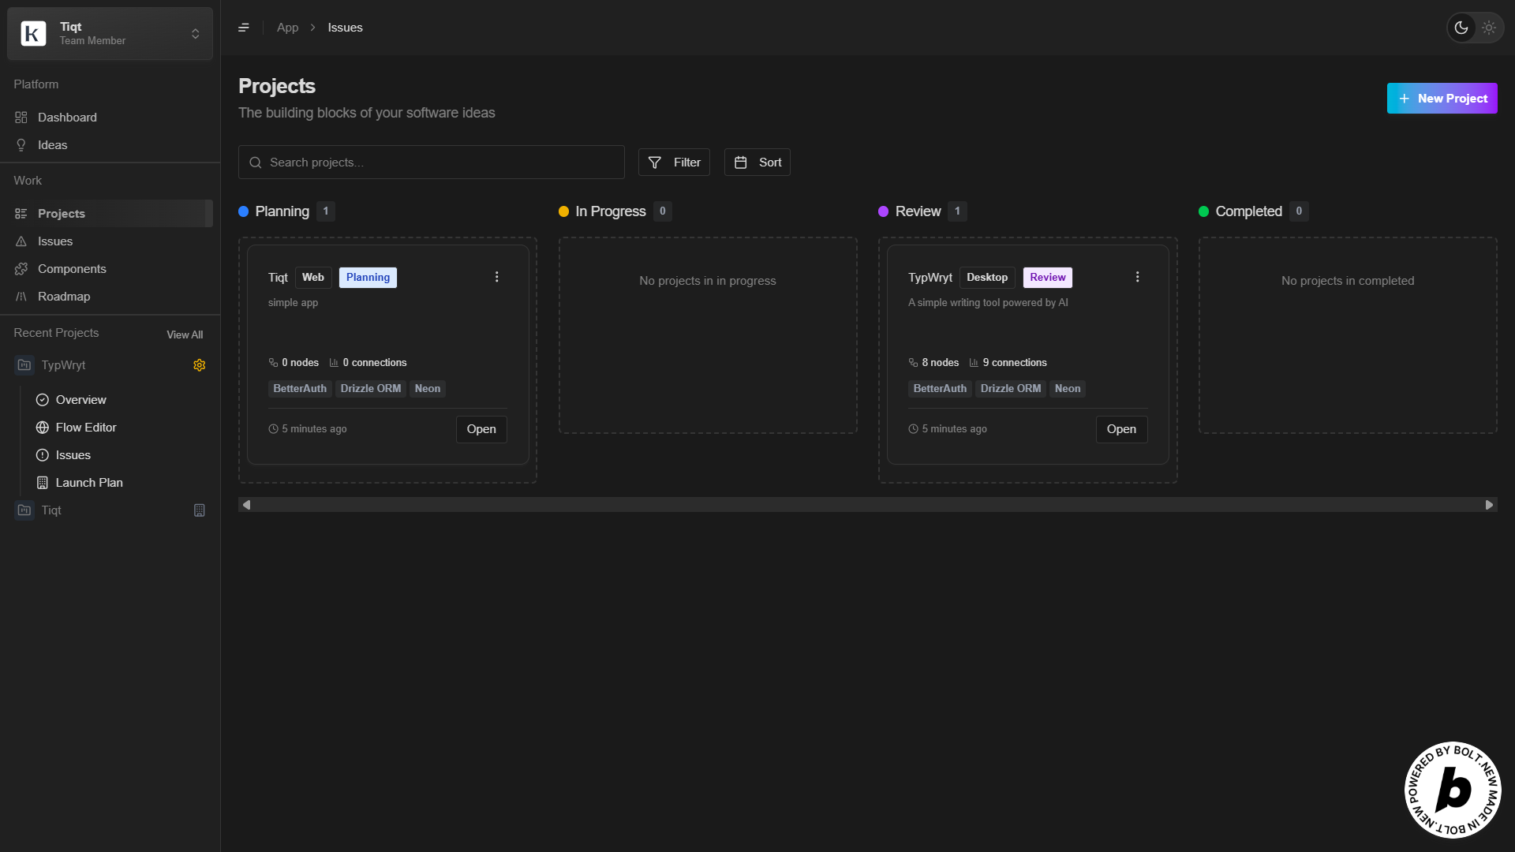Switch to light mode sun toggle
1515x852 pixels.
coord(1489,28)
